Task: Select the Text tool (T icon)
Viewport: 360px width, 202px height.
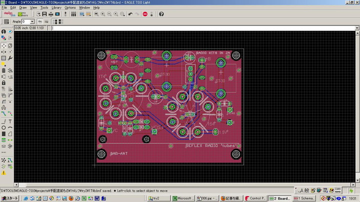Action: [x=10, y=121]
